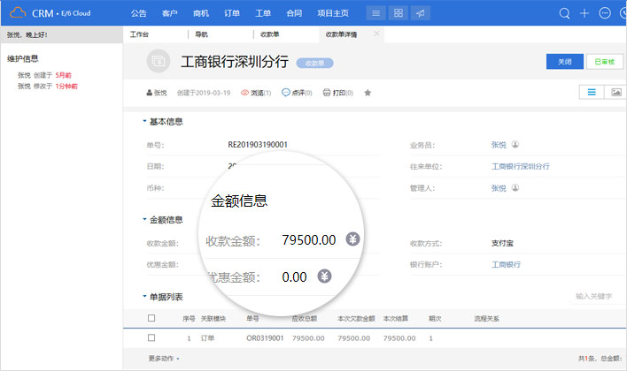The image size is (627, 371).
Task: Click the 打印 printer icon
Action: click(x=328, y=93)
